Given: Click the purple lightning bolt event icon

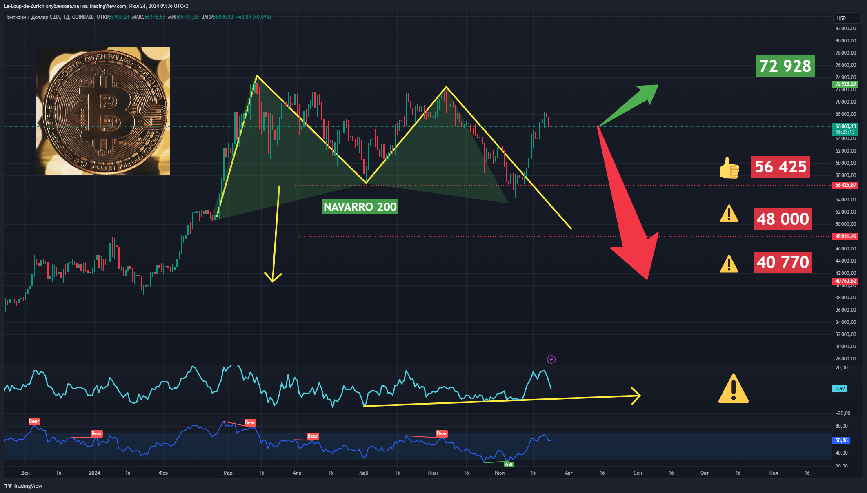Looking at the screenshot, I should (x=551, y=359).
